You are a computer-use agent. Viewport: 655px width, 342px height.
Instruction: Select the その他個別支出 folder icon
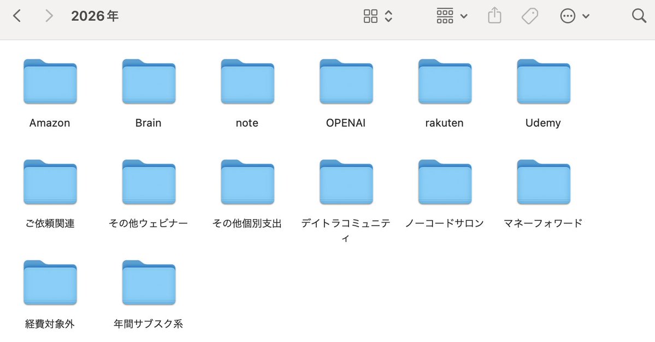point(247,182)
